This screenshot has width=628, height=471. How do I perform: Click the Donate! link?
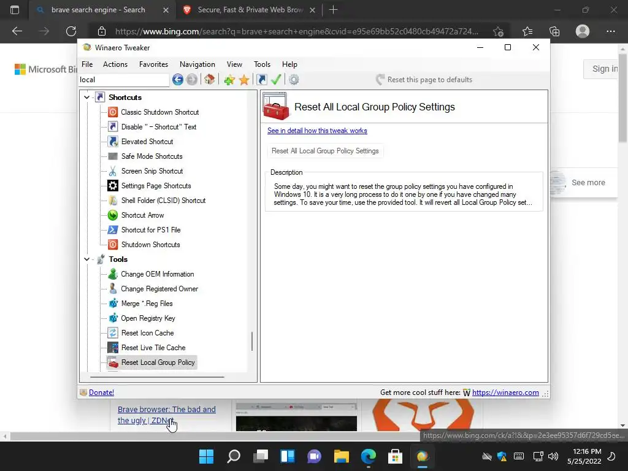[x=101, y=392]
